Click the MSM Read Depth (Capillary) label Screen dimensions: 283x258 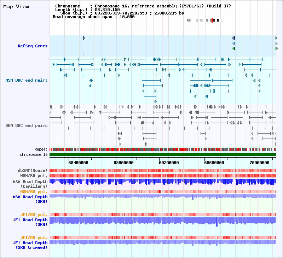(x=30, y=184)
